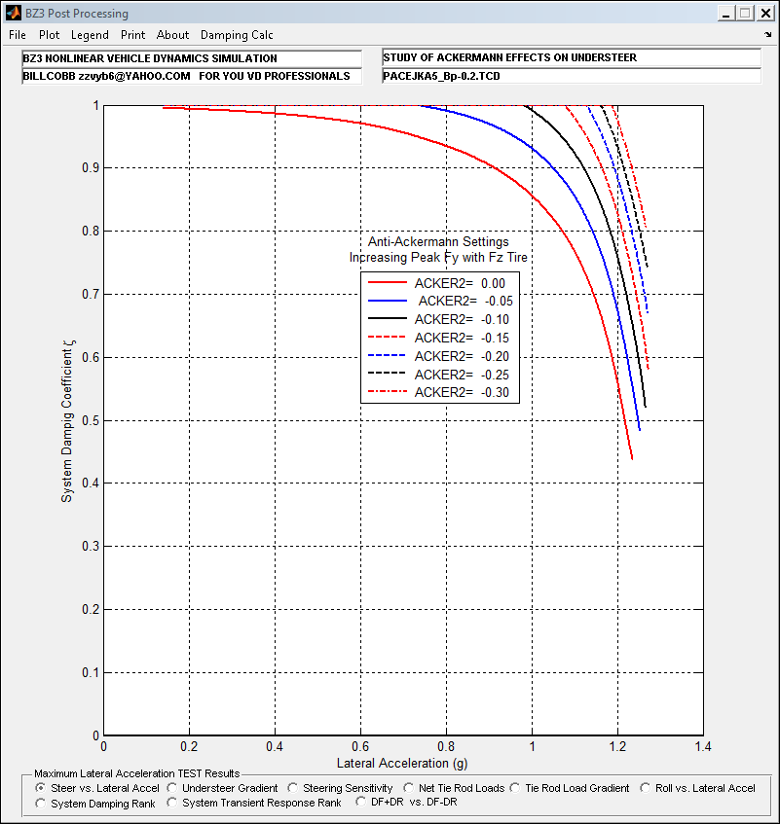Click the solid red line sample in legend

(388, 283)
